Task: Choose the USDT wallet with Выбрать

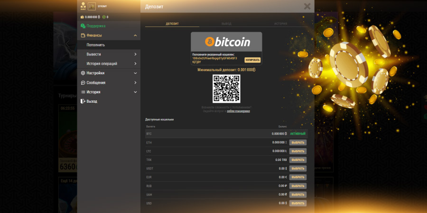Action: click(297, 169)
